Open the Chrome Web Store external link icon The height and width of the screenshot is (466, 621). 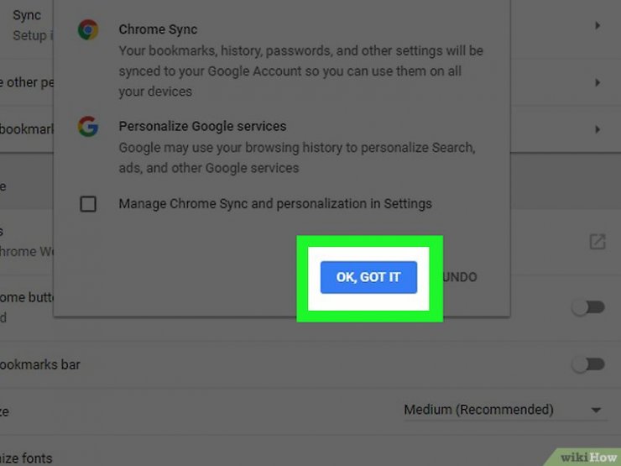(x=598, y=241)
